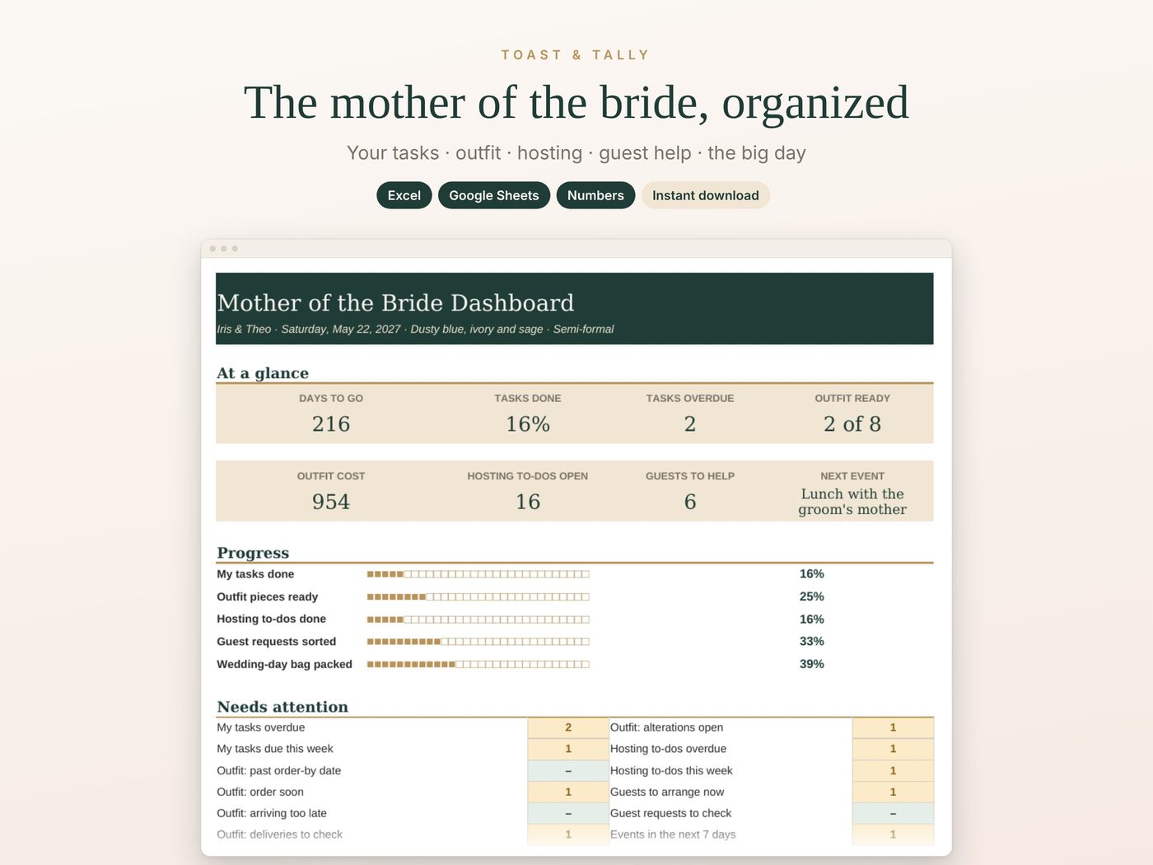Click the 'Outfit: arriving too late' dash cell
1153x865 pixels.
pos(568,813)
